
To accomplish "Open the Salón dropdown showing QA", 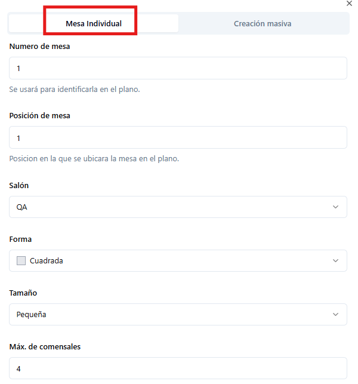I will click(178, 207).
